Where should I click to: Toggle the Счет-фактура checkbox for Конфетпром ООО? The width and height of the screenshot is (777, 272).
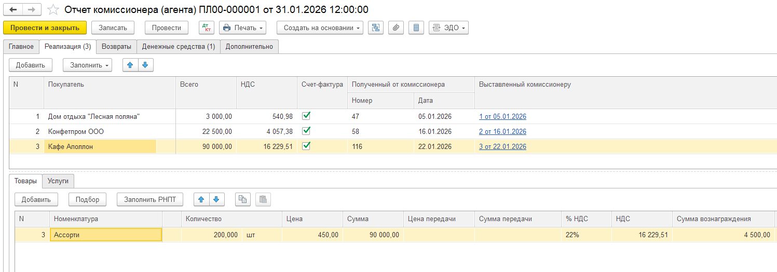pos(306,131)
